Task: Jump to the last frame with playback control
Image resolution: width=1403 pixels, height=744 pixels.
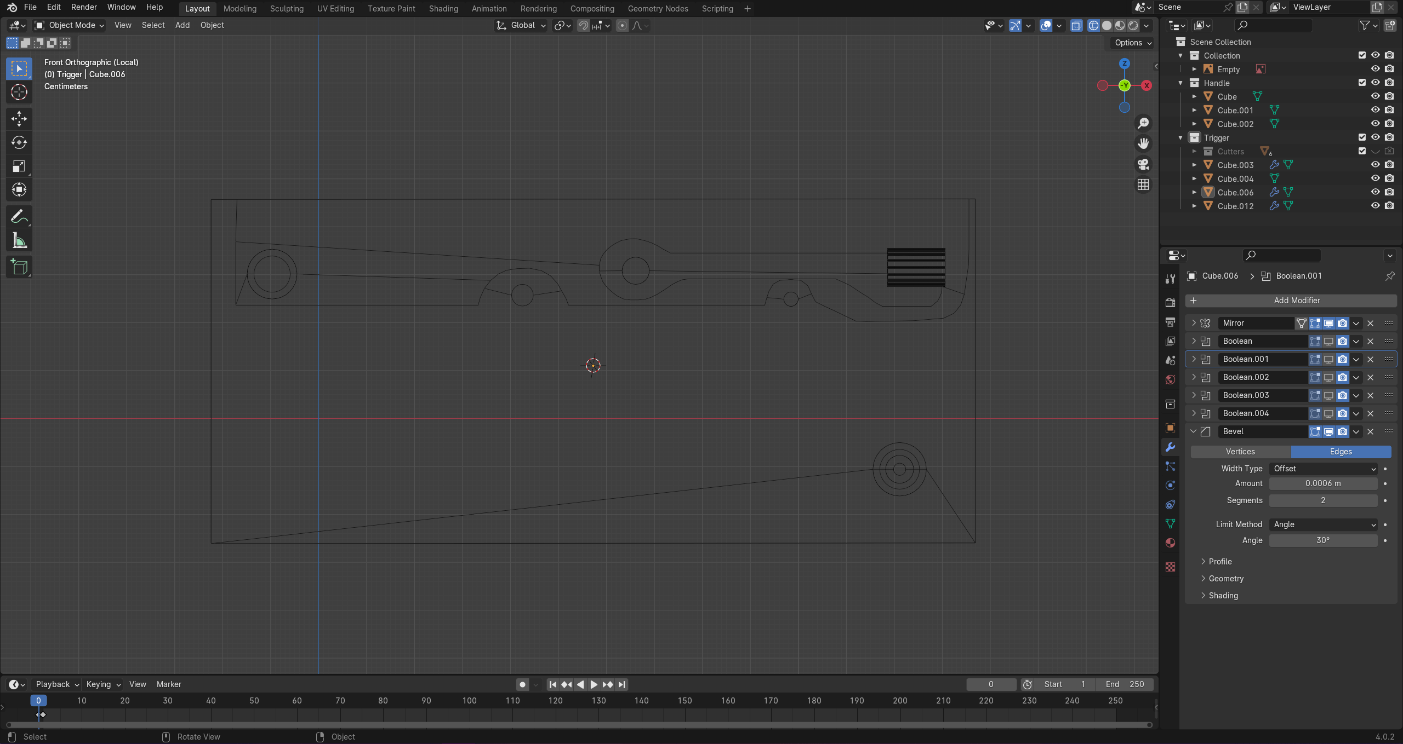Action: (622, 684)
